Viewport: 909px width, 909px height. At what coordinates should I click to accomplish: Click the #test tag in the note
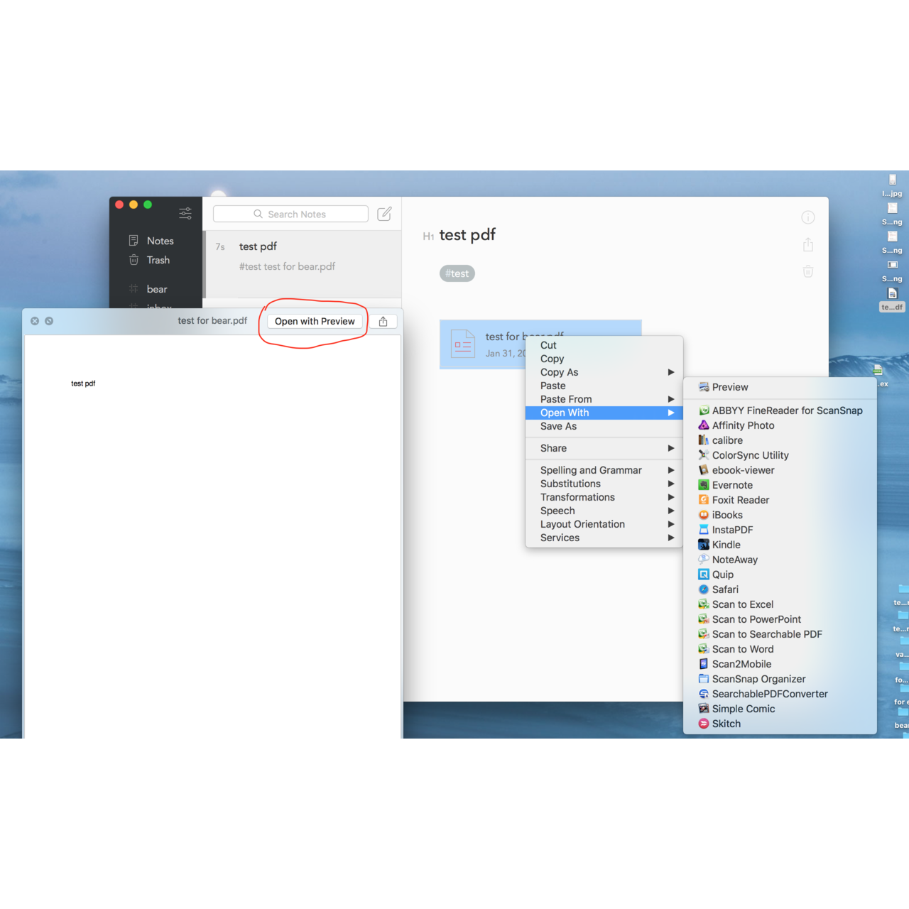pos(457,273)
